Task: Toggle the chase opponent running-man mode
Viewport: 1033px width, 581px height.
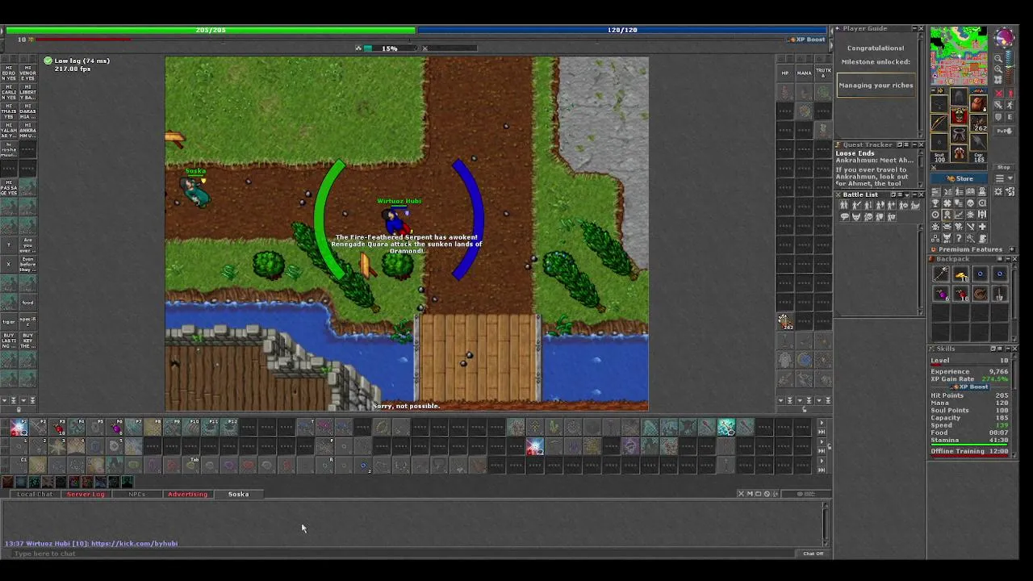Action: (1010, 105)
